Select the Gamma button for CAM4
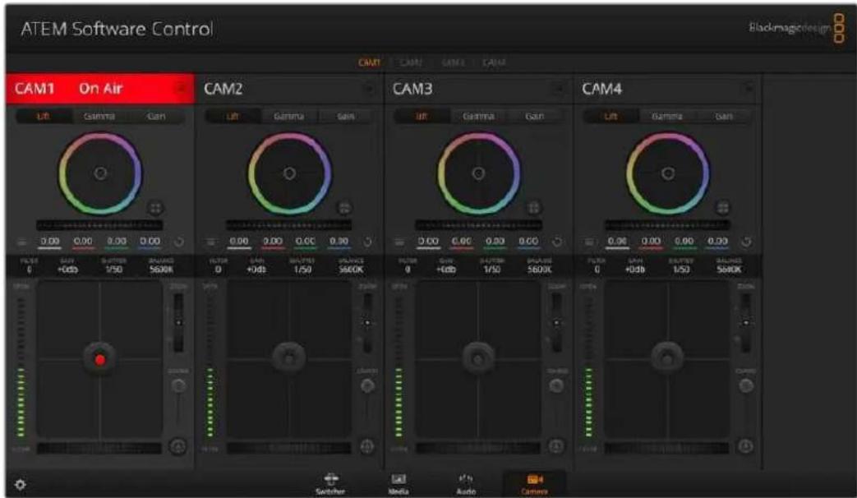Image resolution: width=857 pixels, height=498 pixels. pos(667,116)
